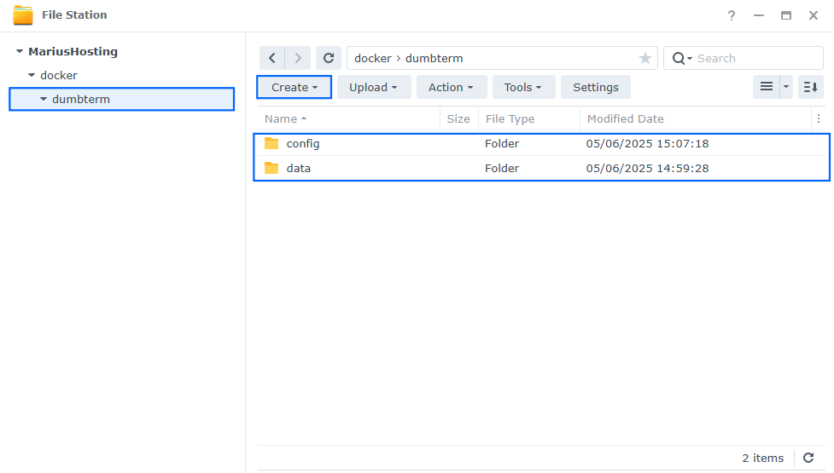
Task: Click docker in the path breadcrumb
Action: tap(373, 59)
